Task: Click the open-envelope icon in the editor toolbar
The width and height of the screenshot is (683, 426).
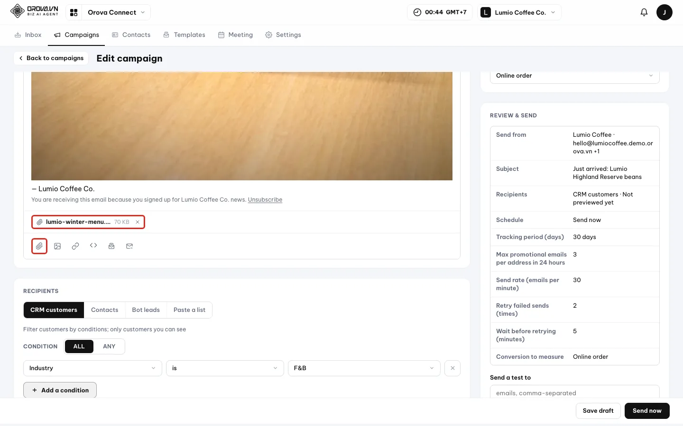Action: 111,246
